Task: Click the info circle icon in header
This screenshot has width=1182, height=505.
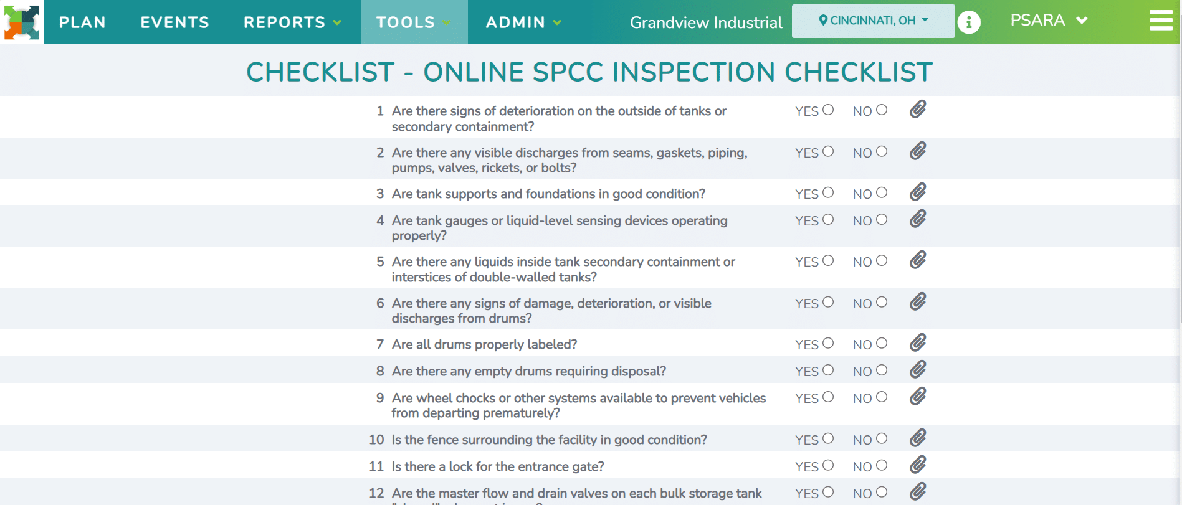Action: point(969,22)
